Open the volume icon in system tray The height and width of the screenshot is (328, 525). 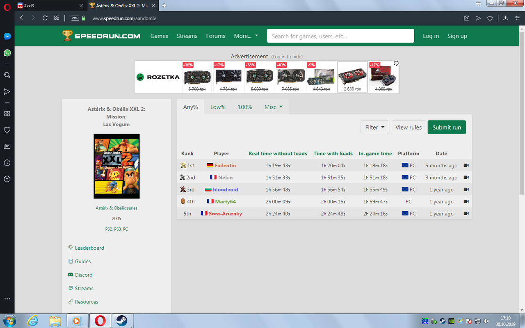tap(486, 321)
